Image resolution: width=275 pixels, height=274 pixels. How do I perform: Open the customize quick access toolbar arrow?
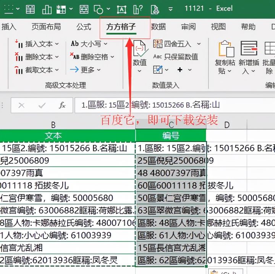(x=170, y=9)
